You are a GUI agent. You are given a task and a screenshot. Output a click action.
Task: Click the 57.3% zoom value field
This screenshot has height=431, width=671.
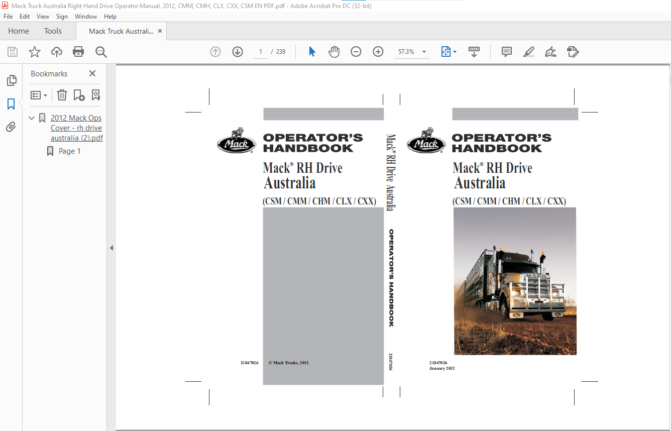406,52
